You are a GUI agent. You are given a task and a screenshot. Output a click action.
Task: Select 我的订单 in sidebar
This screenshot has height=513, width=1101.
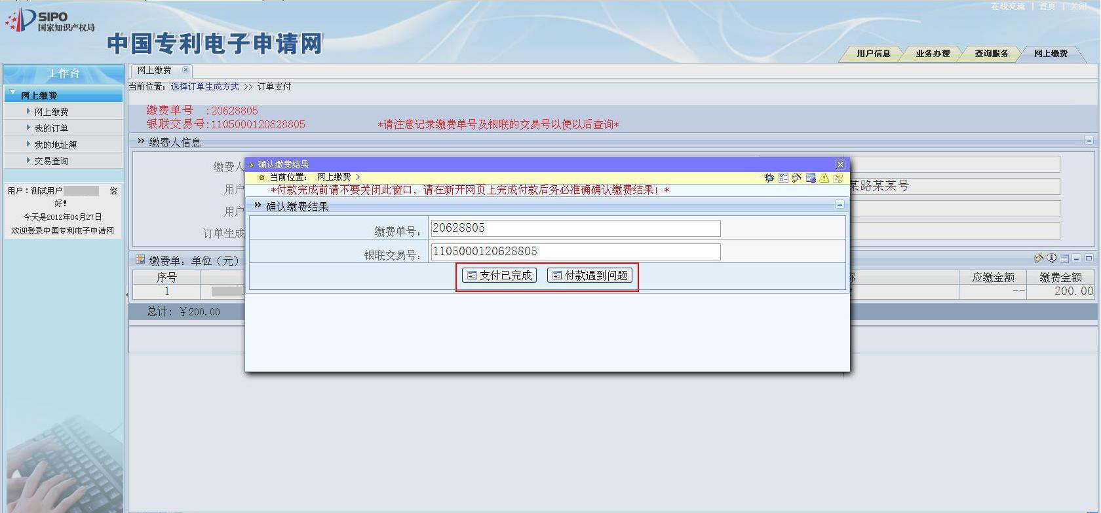point(51,128)
